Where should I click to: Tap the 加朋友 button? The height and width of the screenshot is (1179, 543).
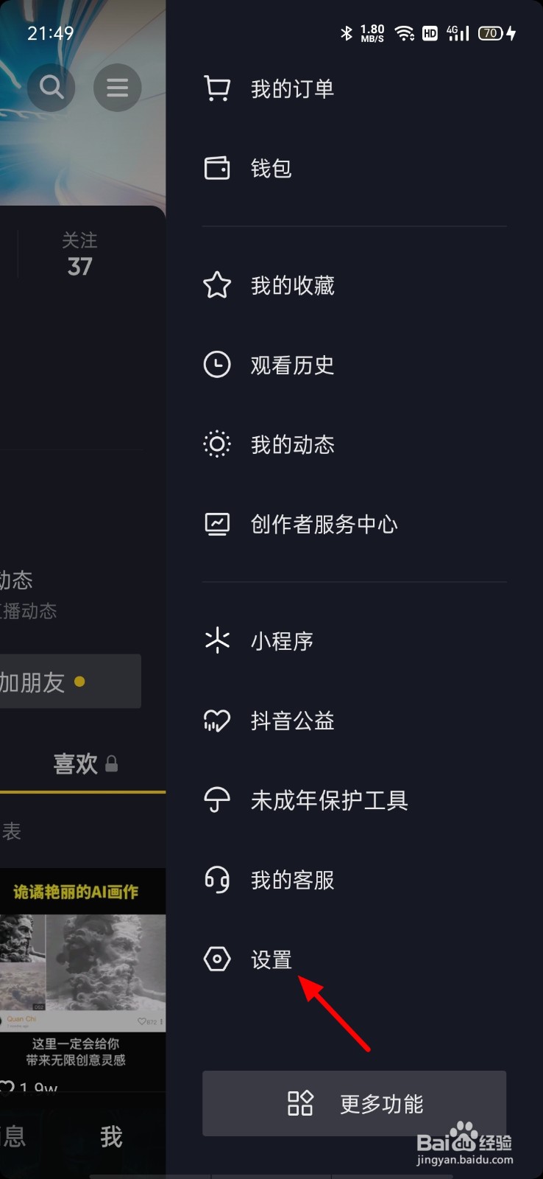click(x=70, y=682)
